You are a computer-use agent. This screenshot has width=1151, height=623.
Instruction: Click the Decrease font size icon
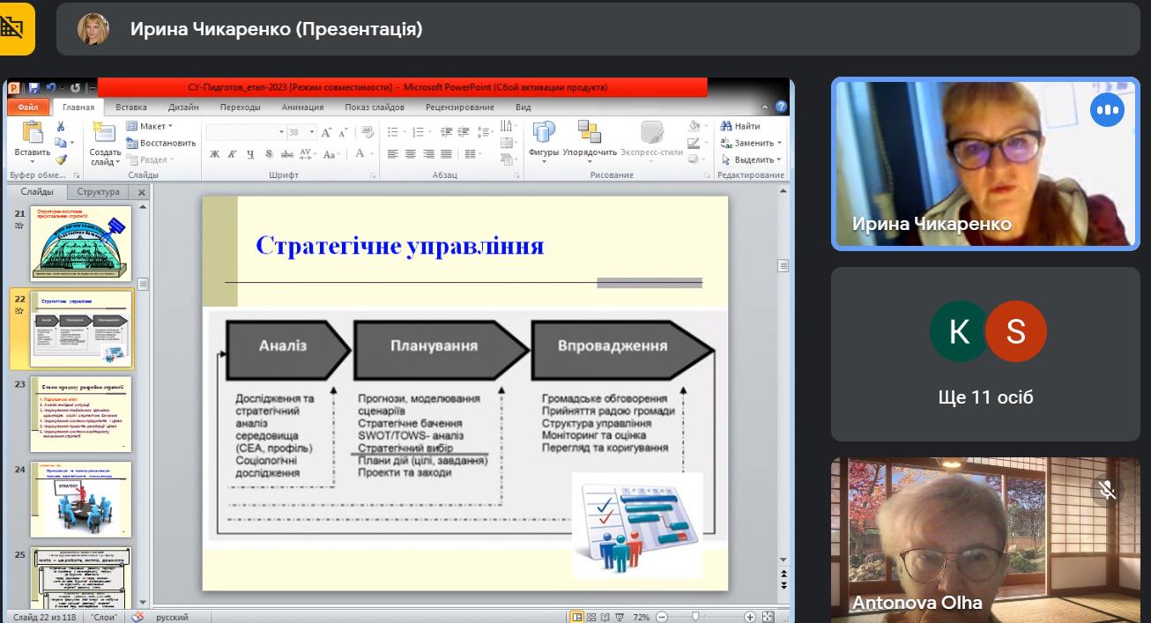click(x=342, y=132)
